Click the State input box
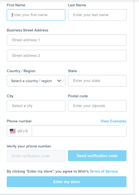Screen dimensions: 139x195 click(x=97, y=81)
